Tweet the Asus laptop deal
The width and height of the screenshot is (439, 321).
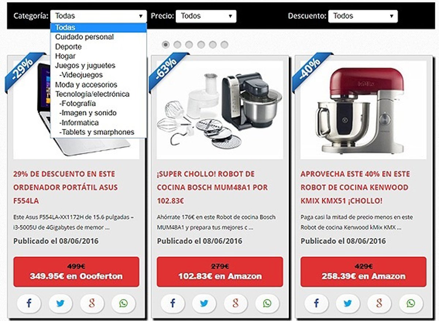60,303
